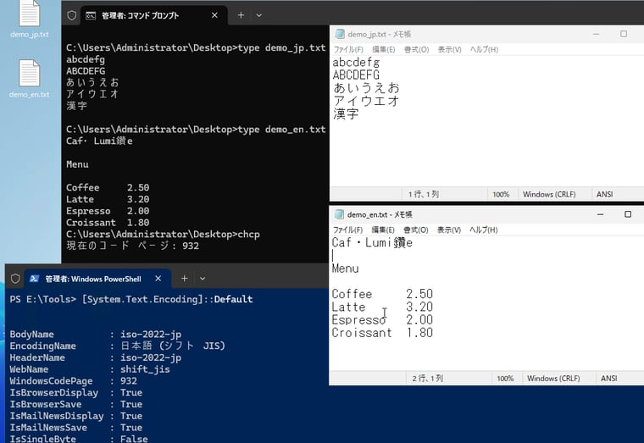
Task: Open ヘルプ(H) menu in demo_jp.txt Notepad
Action: [484, 49]
